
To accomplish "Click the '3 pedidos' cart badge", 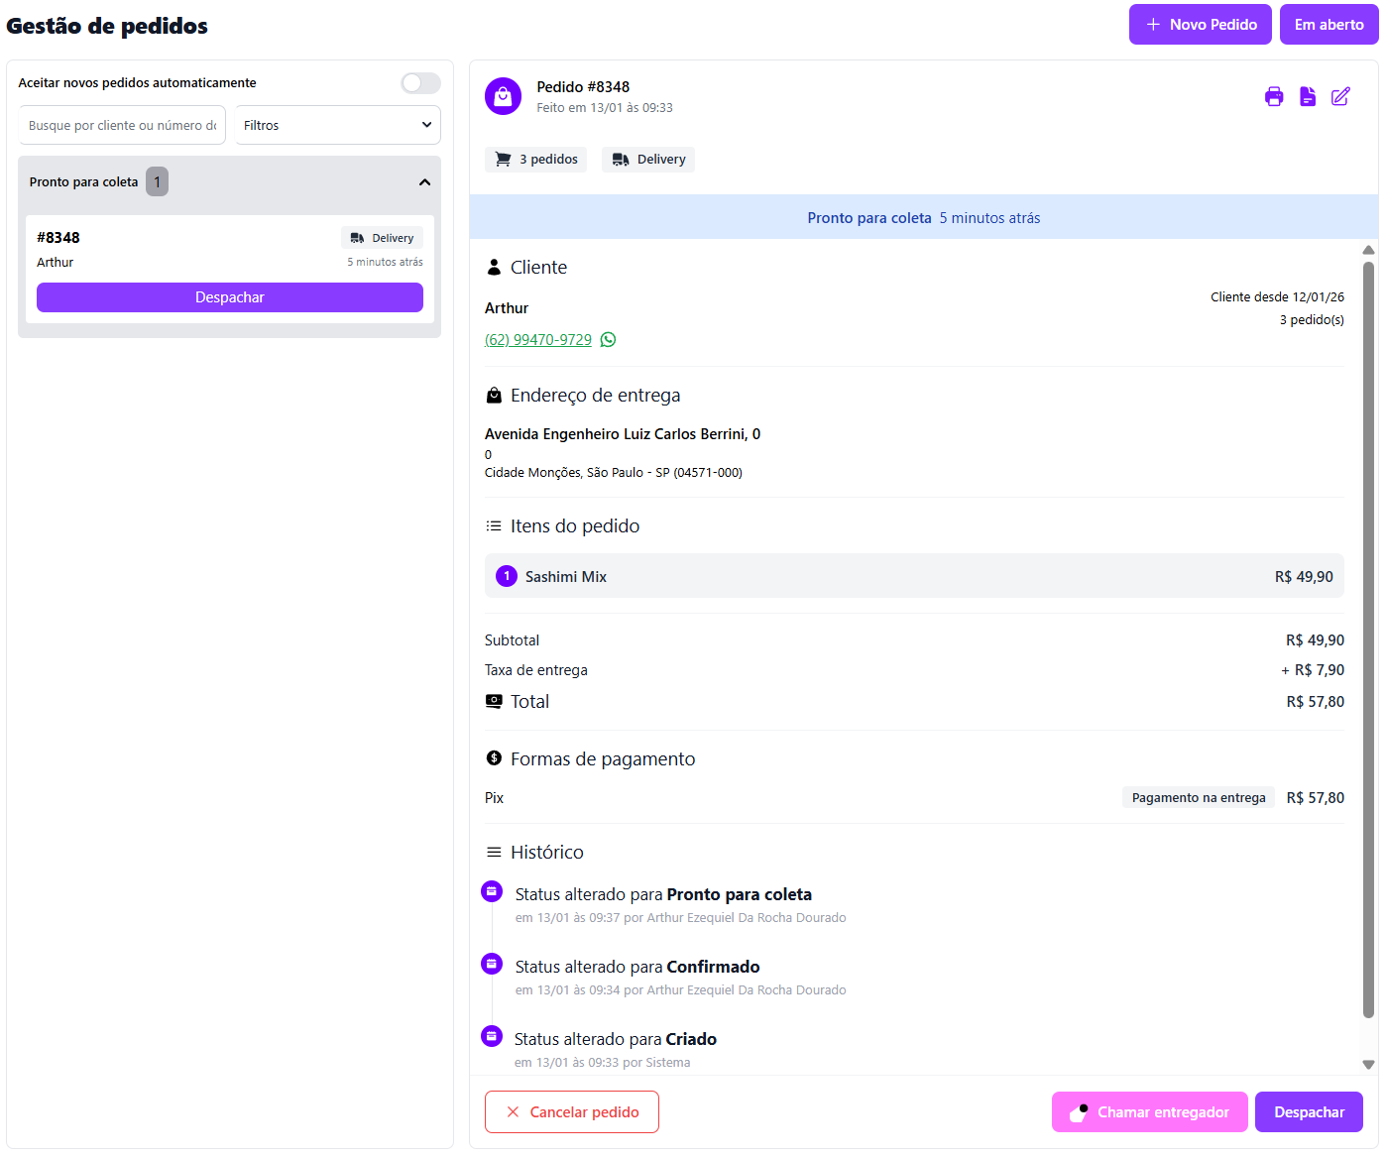I will [535, 160].
